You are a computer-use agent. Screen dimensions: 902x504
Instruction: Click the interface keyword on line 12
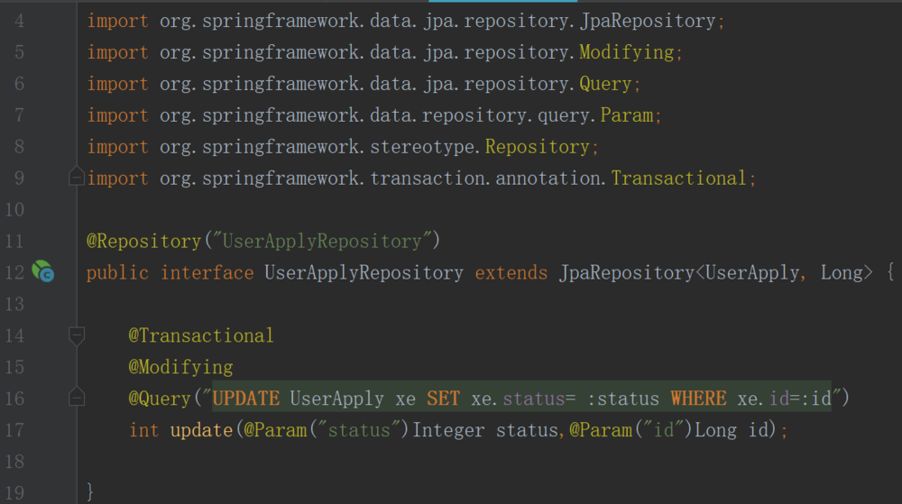207,273
